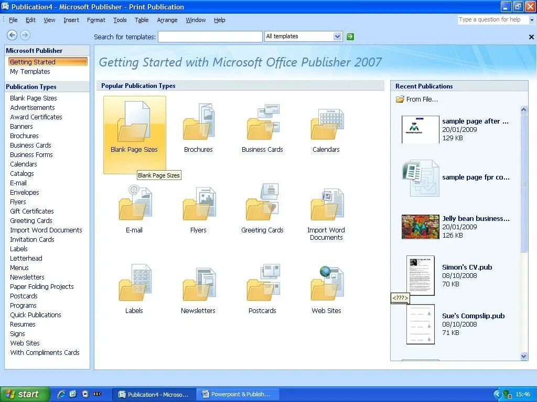Open the Window menu
Image resolution: width=537 pixels, height=402 pixels.
click(196, 20)
